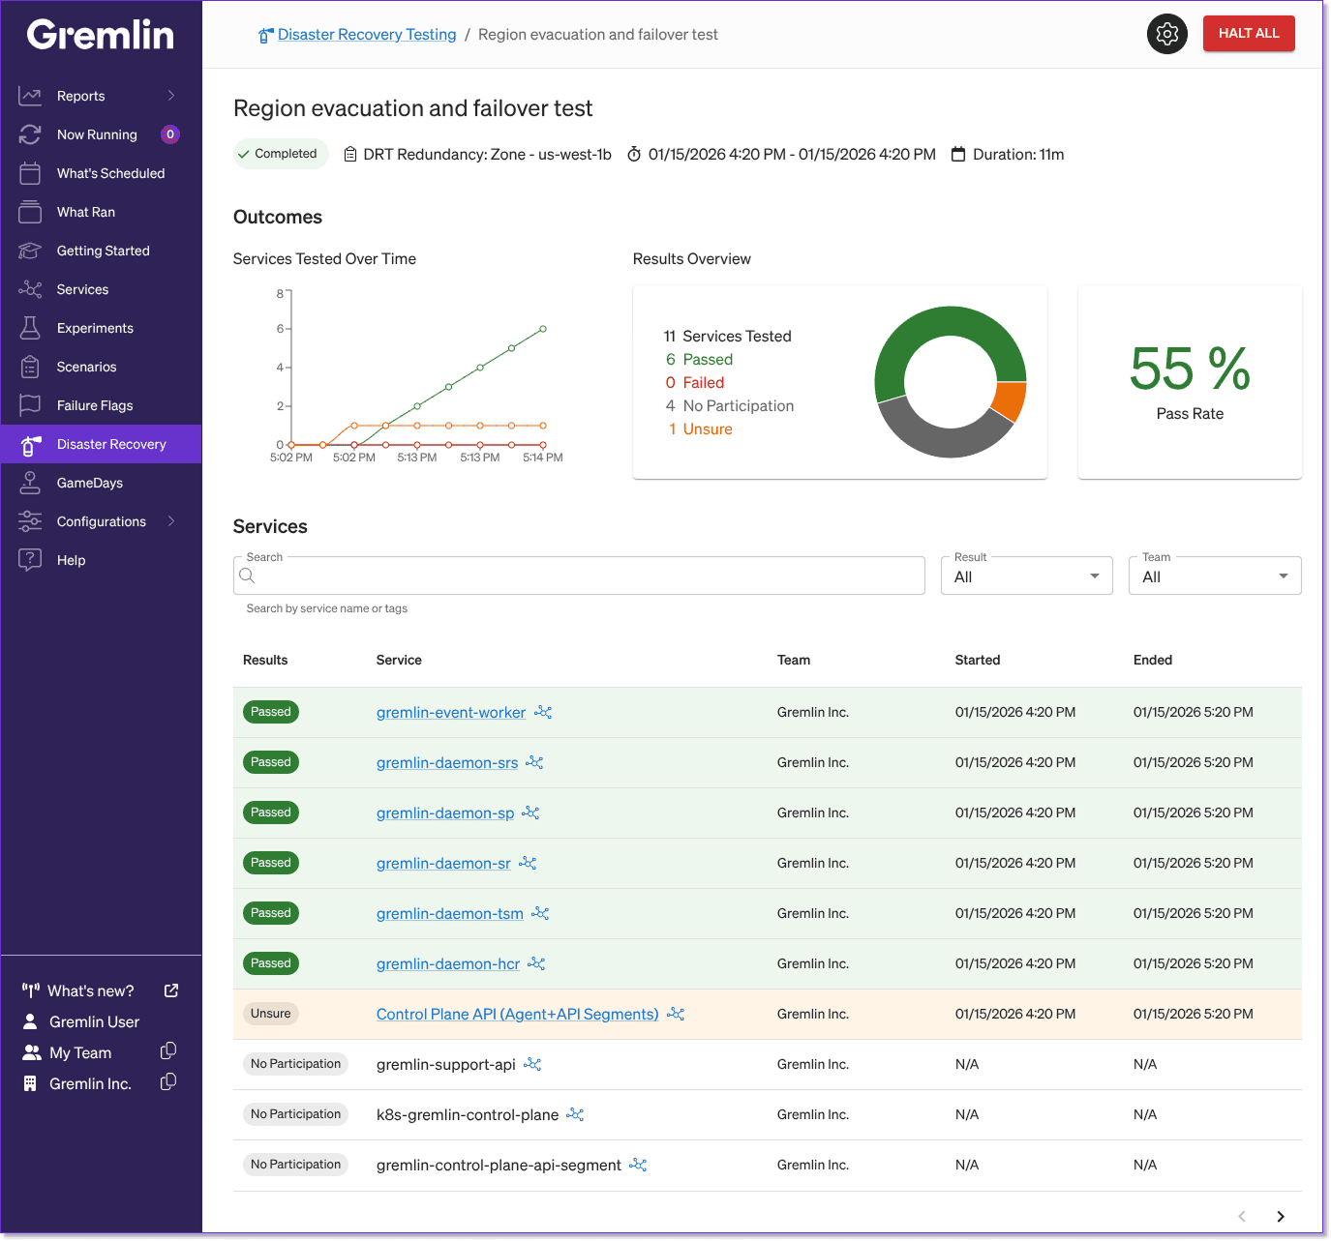Open Getting Started page
This screenshot has height=1241, width=1331.
[x=104, y=251]
